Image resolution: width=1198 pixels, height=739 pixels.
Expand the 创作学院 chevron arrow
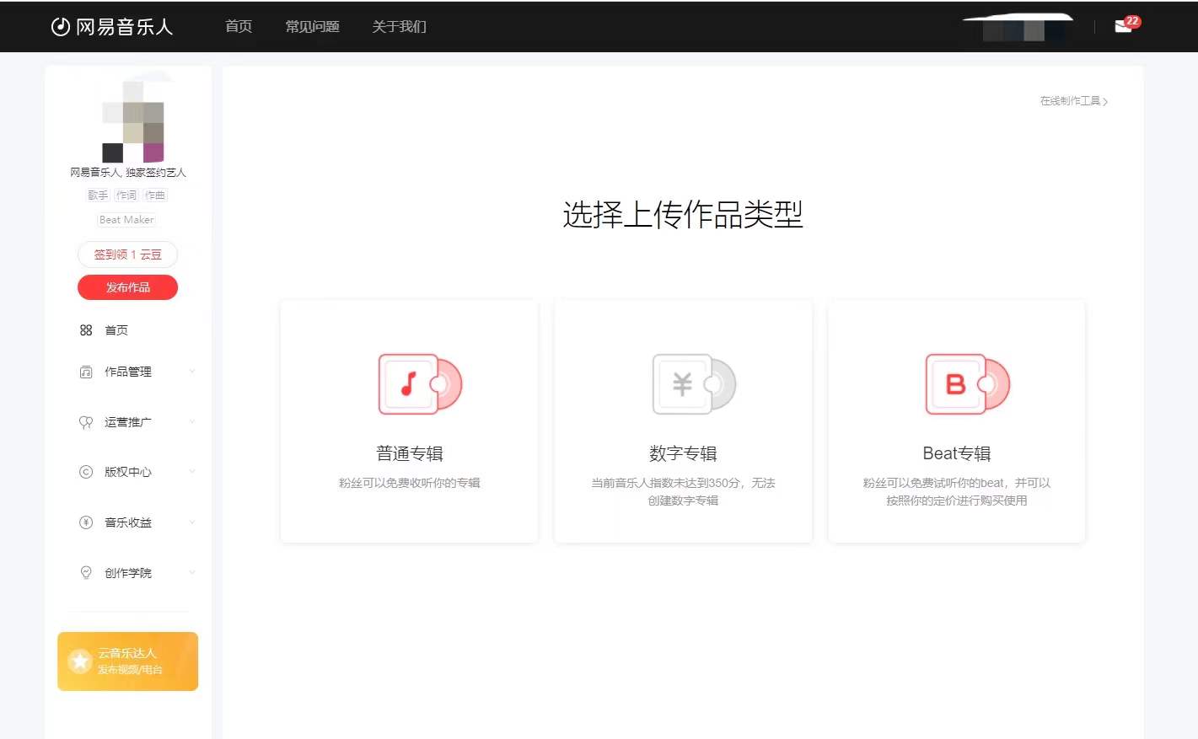point(192,573)
